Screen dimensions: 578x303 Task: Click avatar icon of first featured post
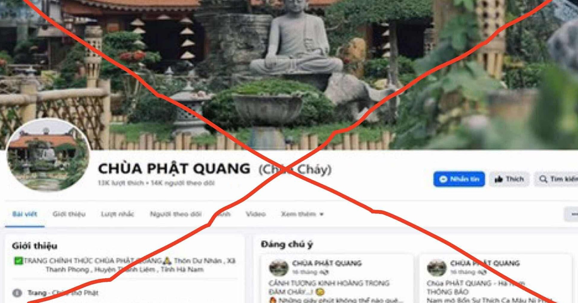278,268
